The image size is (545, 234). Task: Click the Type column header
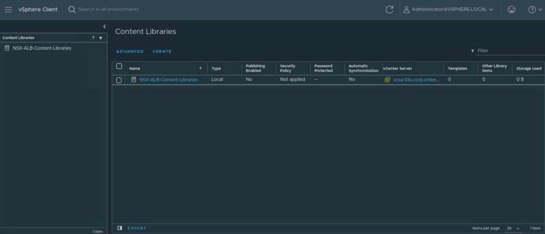(x=216, y=68)
